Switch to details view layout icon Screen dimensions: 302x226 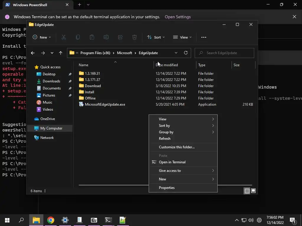pyautogui.click(x=247, y=191)
